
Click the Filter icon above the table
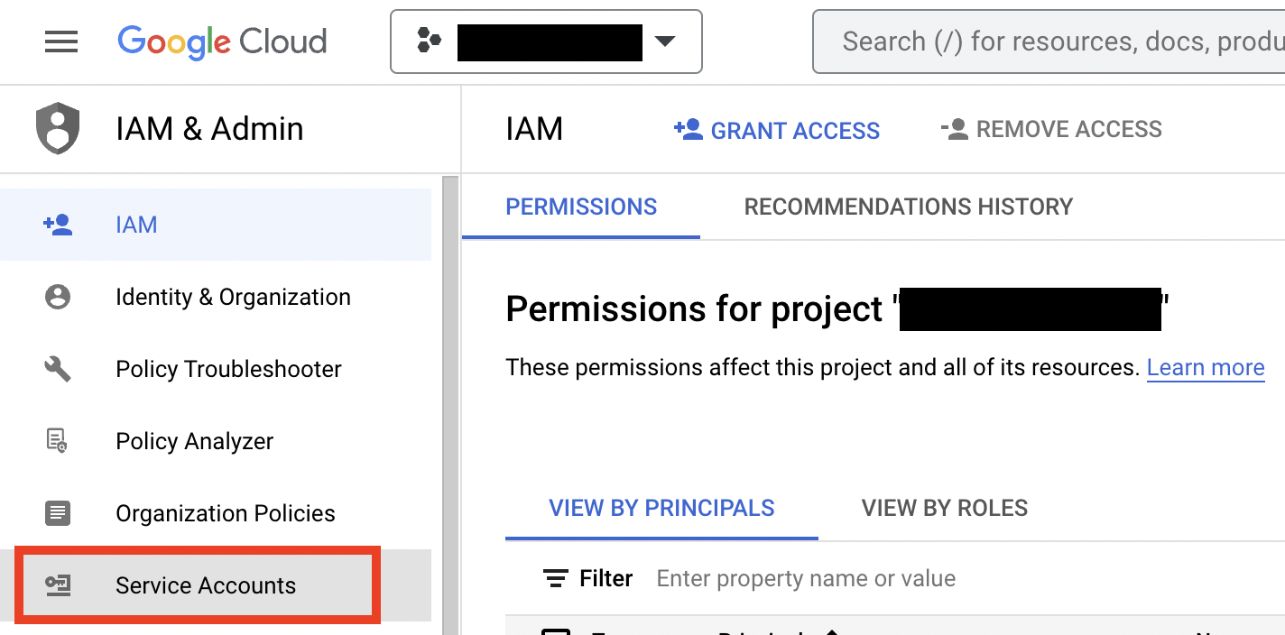pos(556,578)
